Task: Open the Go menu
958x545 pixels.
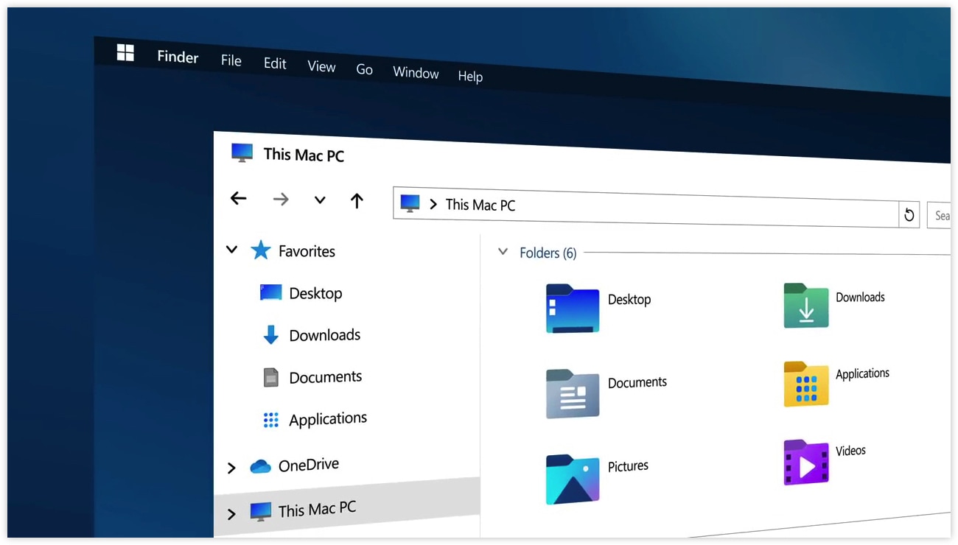Action: coord(364,69)
